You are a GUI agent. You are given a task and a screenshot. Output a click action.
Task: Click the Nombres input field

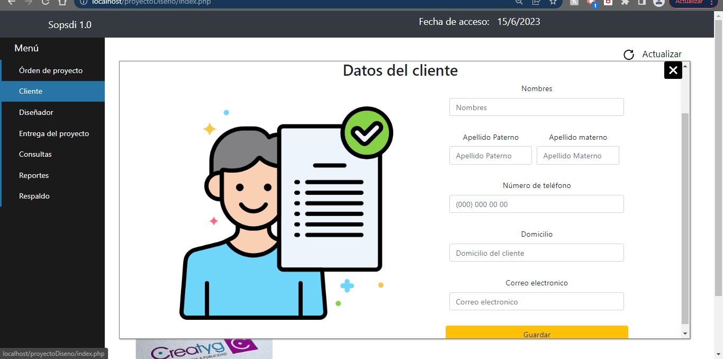click(536, 107)
